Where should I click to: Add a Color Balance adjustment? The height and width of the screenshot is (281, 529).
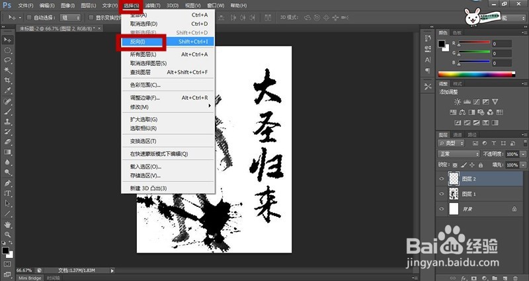click(462, 112)
